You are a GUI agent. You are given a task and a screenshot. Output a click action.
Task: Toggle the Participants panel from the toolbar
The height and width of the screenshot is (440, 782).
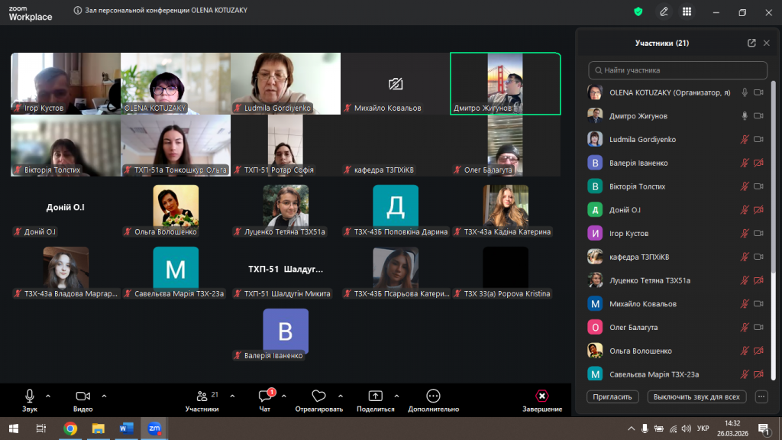point(202,400)
